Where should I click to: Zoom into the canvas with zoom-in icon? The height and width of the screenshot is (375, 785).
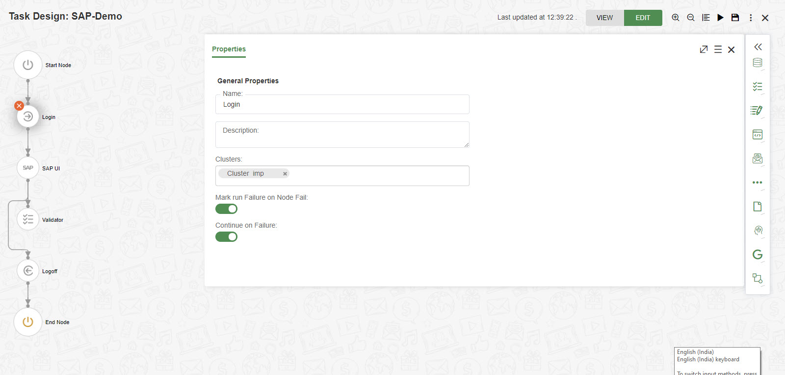click(675, 17)
